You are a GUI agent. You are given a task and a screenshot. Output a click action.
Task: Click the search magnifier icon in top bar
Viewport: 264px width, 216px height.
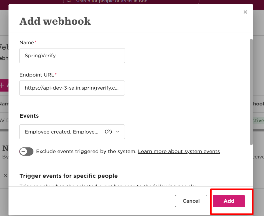click(x=69, y=1)
